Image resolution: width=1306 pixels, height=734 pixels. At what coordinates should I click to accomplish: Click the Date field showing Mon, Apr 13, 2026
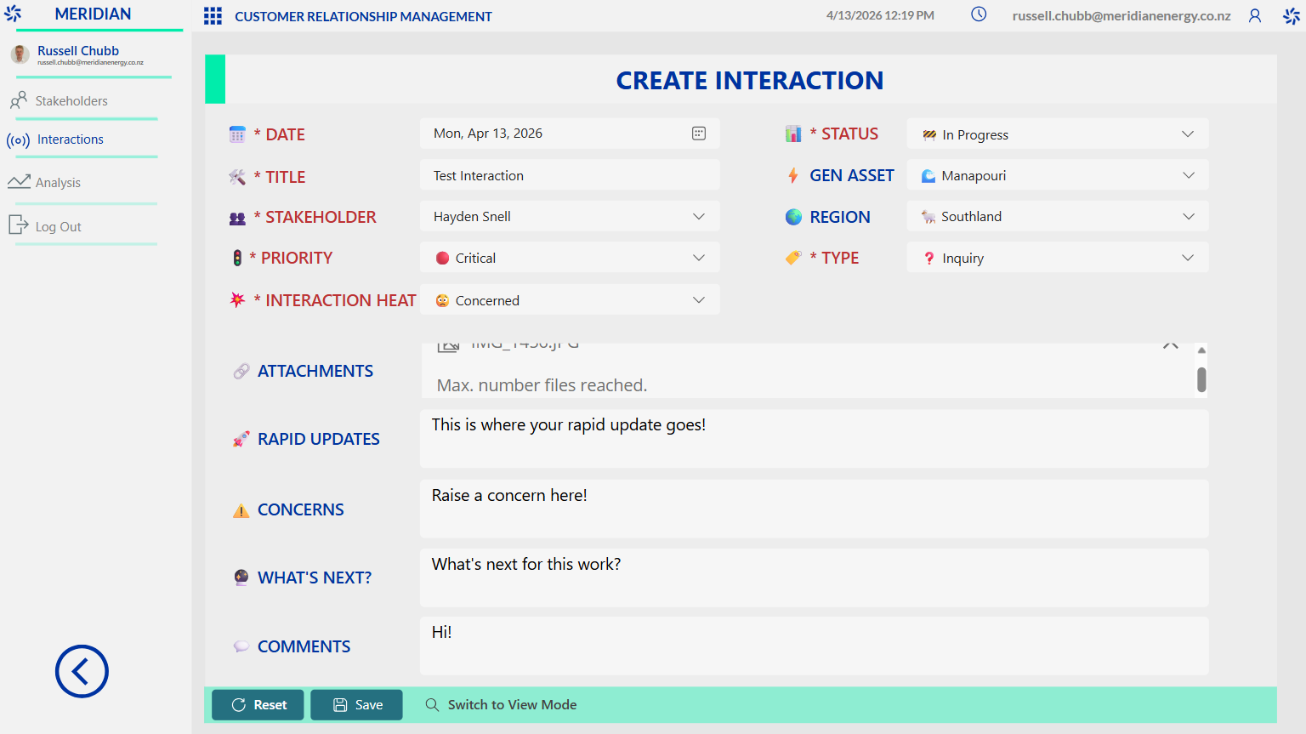570,134
